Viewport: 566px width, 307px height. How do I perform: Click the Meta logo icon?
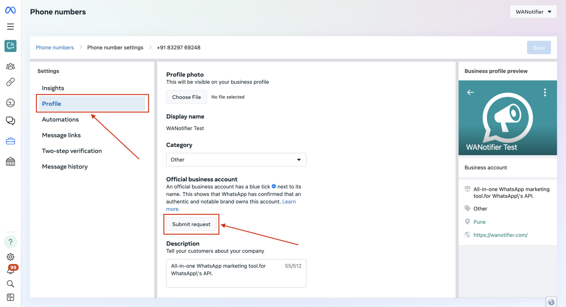point(10,10)
